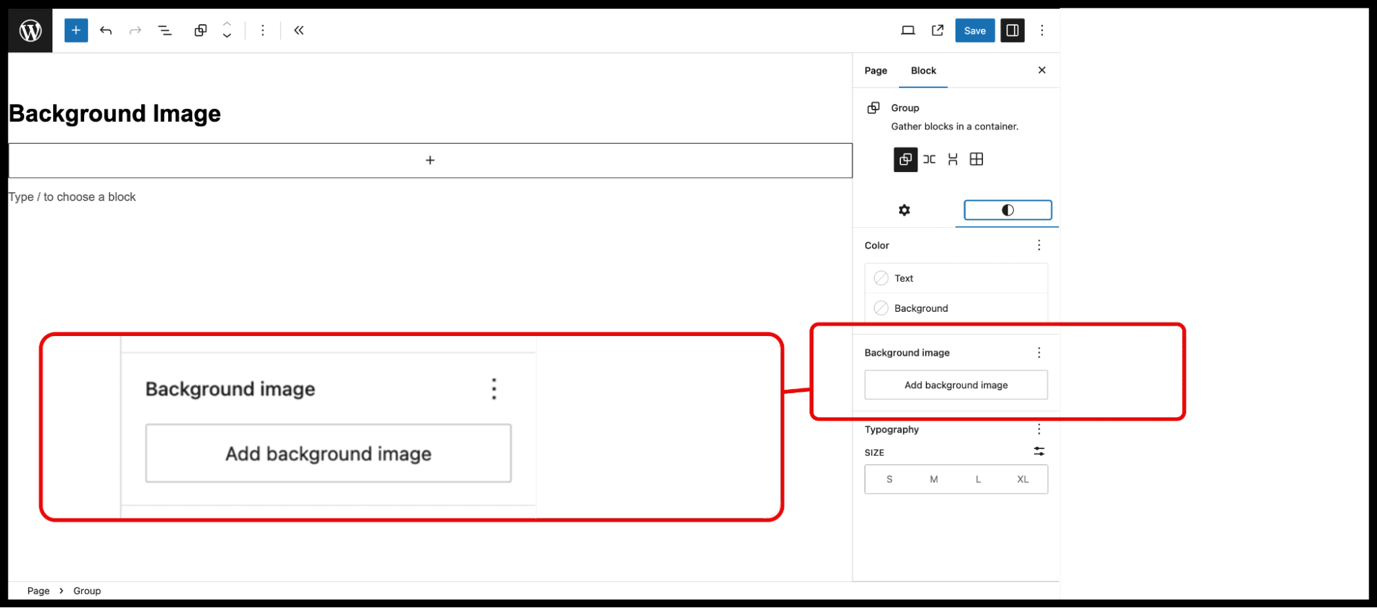Image resolution: width=1377 pixels, height=608 pixels.
Task: Select the Row layout variation icon
Action: point(929,160)
